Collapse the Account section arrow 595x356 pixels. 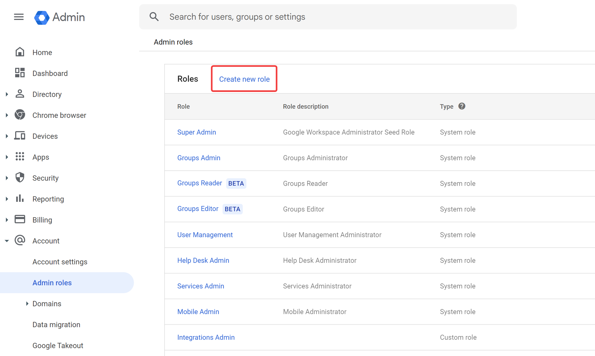(7, 241)
